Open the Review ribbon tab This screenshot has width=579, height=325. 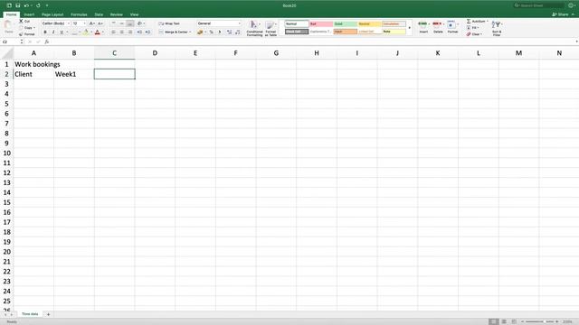coord(117,14)
